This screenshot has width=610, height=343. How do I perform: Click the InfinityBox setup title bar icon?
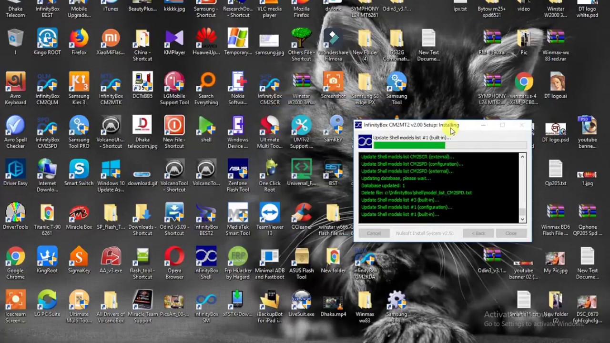pos(358,125)
